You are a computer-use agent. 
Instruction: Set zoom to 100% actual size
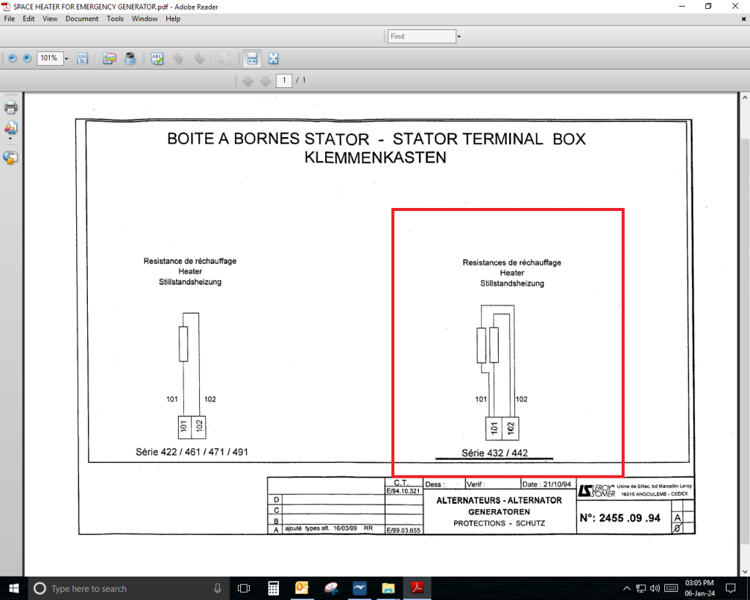(x=82, y=59)
